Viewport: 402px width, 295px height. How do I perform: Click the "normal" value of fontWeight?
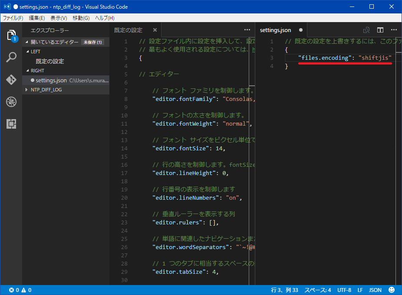pos(236,124)
